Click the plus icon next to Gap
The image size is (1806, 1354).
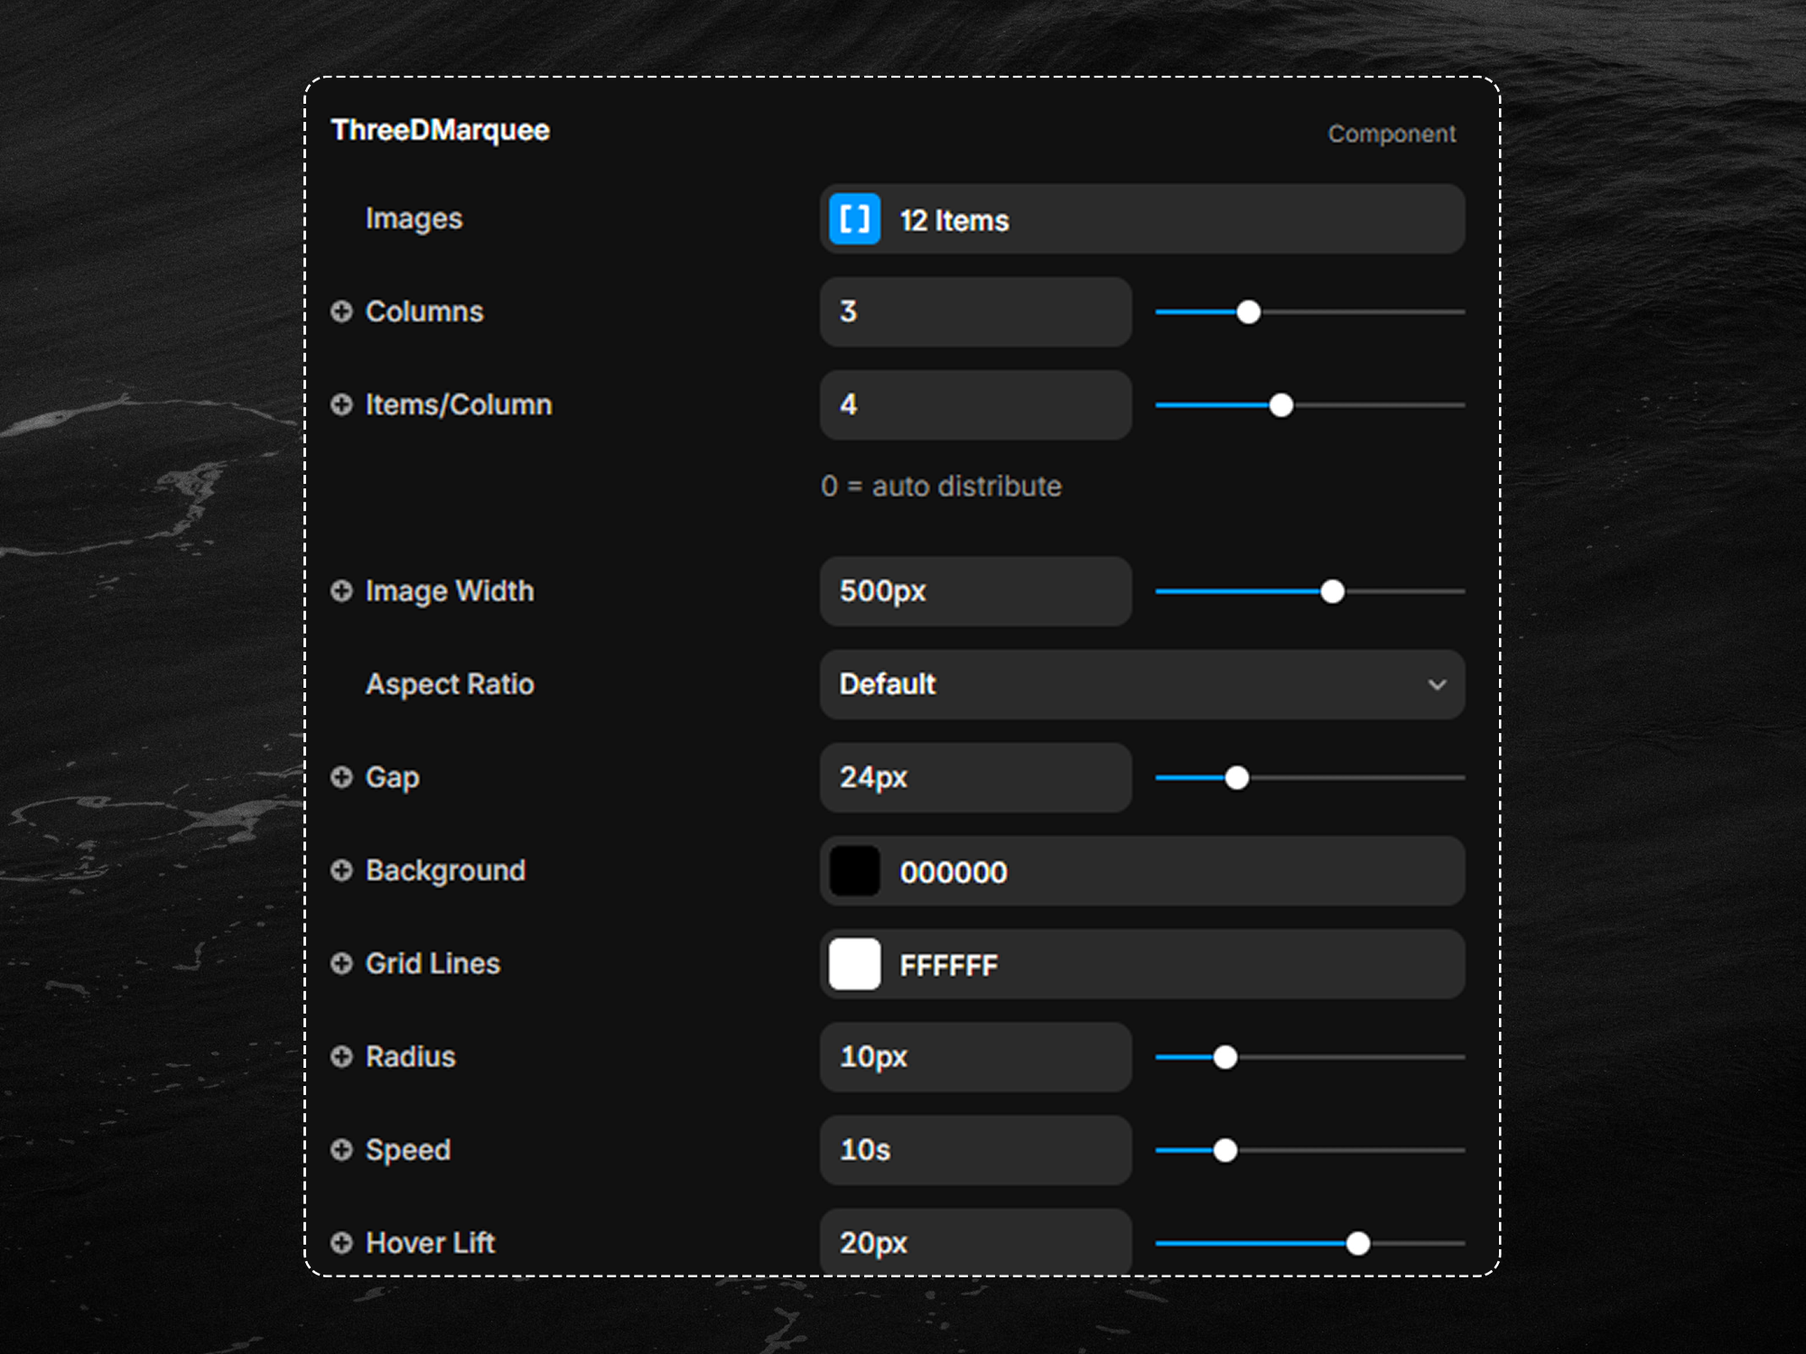pyautogui.click(x=341, y=777)
